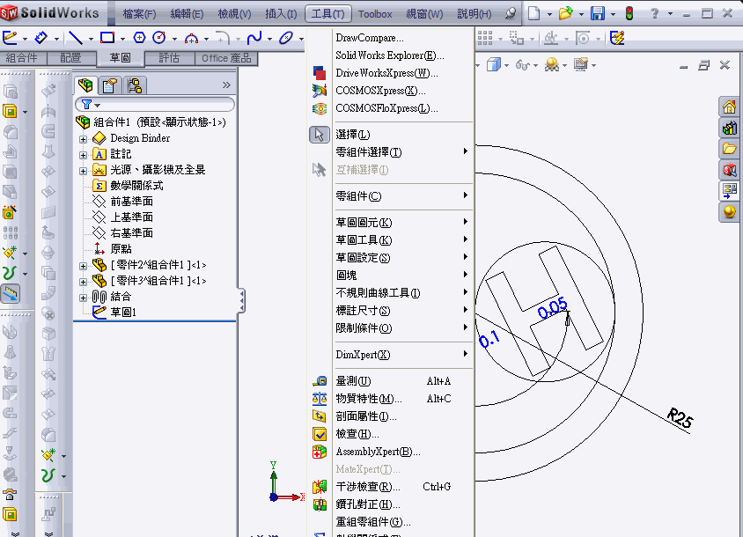This screenshot has width=743, height=537.
Task: Select the Rectangle sketch tool
Action: coord(107,38)
